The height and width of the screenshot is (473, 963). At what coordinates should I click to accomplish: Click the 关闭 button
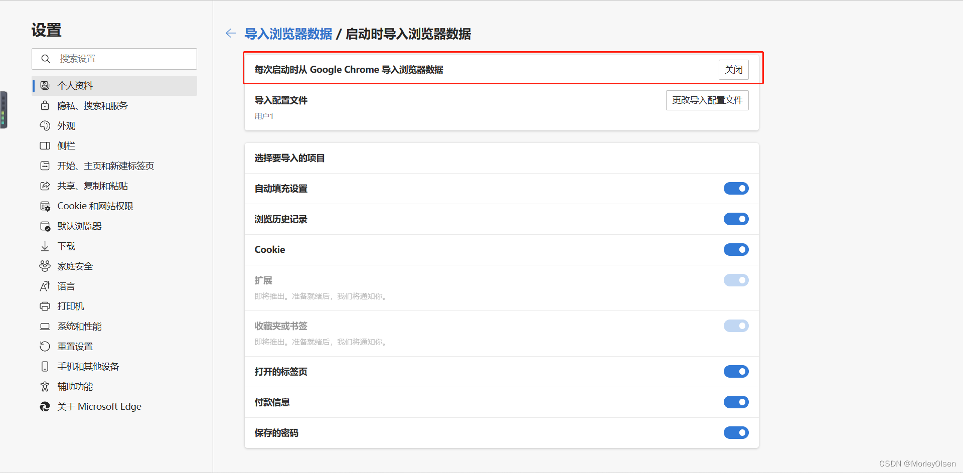(733, 70)
